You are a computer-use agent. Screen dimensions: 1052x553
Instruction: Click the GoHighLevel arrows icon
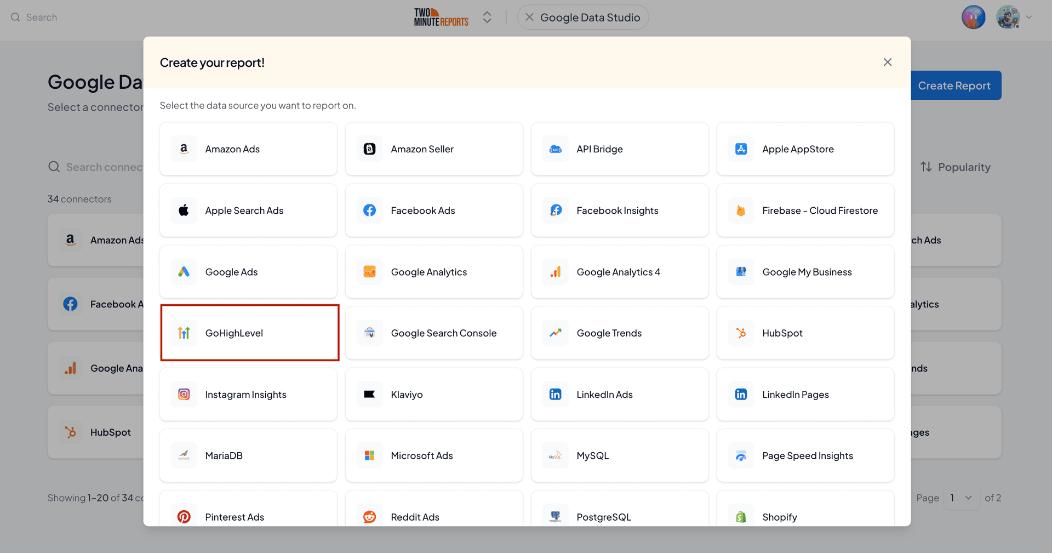point(184,333)
